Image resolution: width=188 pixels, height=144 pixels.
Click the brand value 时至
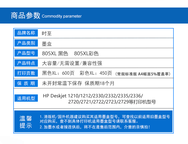click(x=47, y=33)
